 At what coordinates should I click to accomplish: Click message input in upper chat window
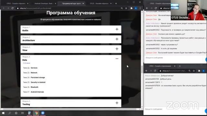(174, 58)
